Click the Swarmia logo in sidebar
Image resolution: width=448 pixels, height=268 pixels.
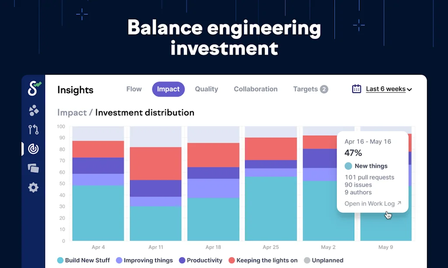point(34,88)
